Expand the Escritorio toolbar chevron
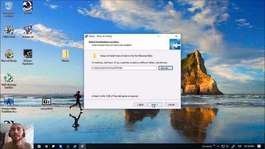Image resolution: width=265 pixels, height=149 pixels. [214, 146]
